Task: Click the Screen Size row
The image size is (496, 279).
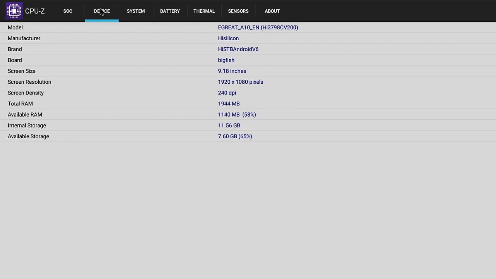Action: tap(232, 71)
